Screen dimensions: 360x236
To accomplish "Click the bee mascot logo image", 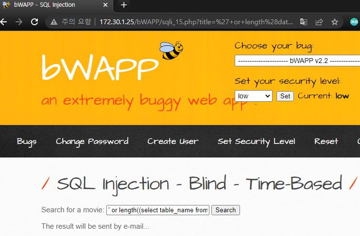I will pyautogui.click(x=171, y=50).
